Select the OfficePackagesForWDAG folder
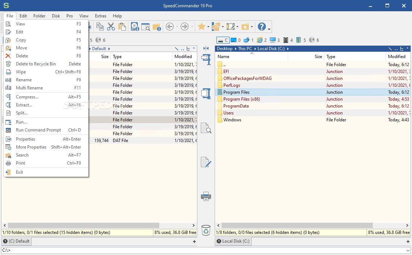The width and height of the screenshot is (412, 255). tap(313, 78)
